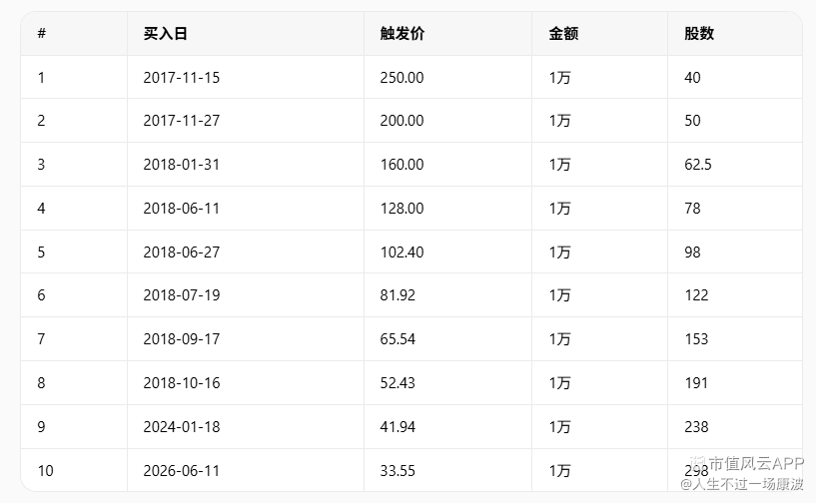The image size is (816, 503).
Task: Click the 触发价 column header
Action: coord(403,34)
